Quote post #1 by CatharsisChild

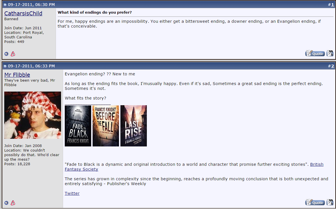pyautogui.click(x=315, y=53)
